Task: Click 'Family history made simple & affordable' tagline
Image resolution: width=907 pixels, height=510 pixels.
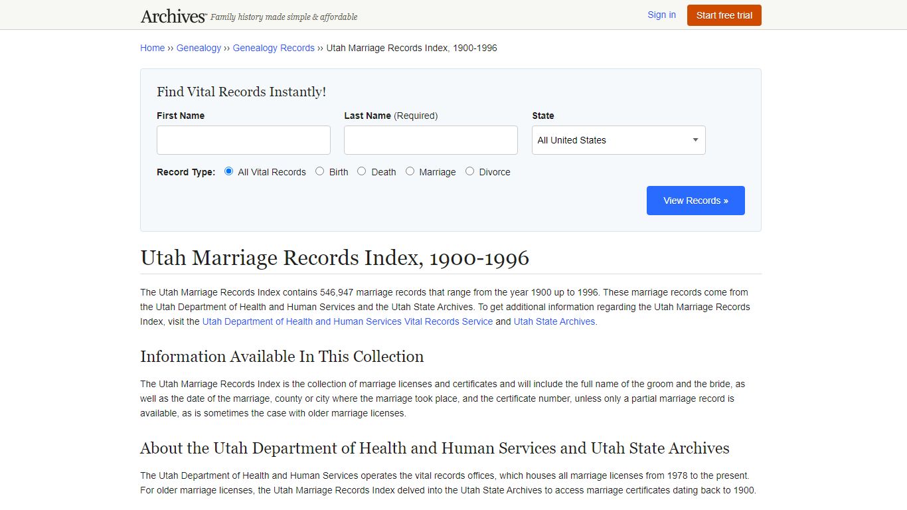Action: tap(284, 17)
